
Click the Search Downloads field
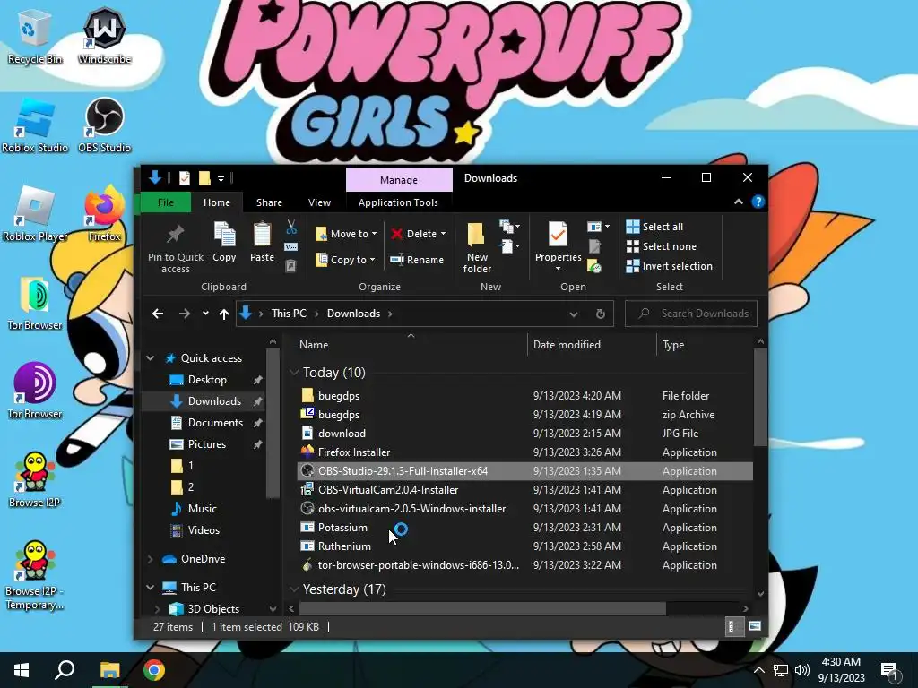691,314
